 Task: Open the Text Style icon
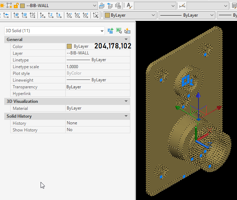click(x=129, y=6)
